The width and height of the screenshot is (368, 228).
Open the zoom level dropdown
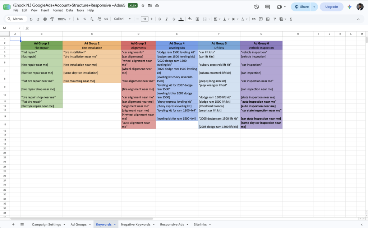click(64, 19)
